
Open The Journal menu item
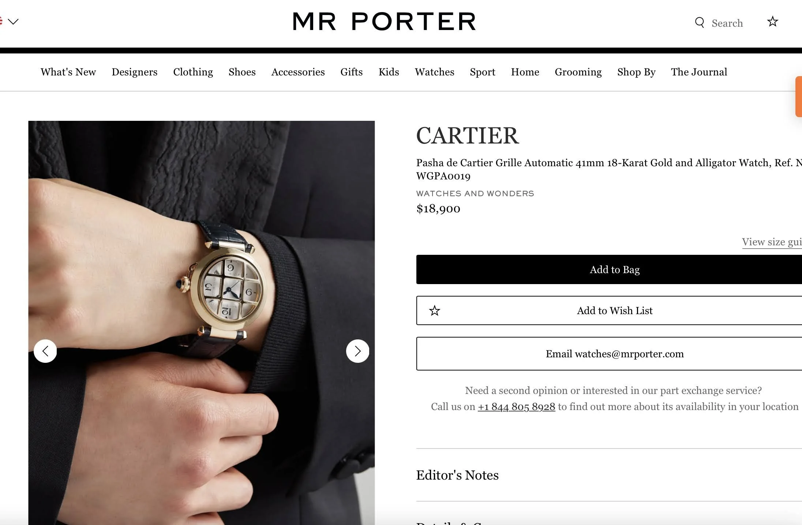pos(699,72)
